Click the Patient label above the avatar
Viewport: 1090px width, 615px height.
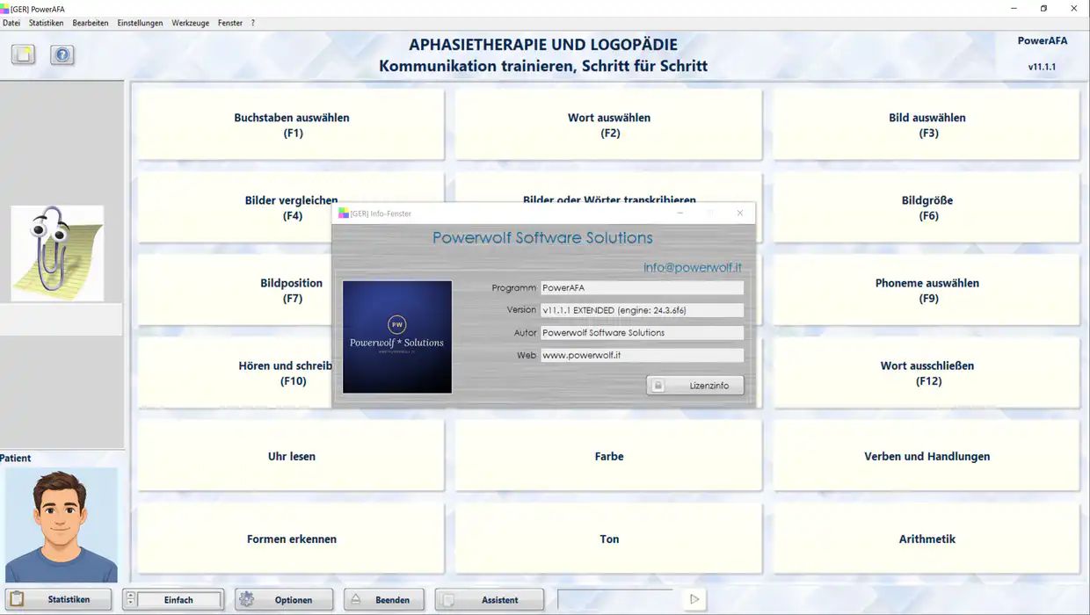tap(16, 458)
